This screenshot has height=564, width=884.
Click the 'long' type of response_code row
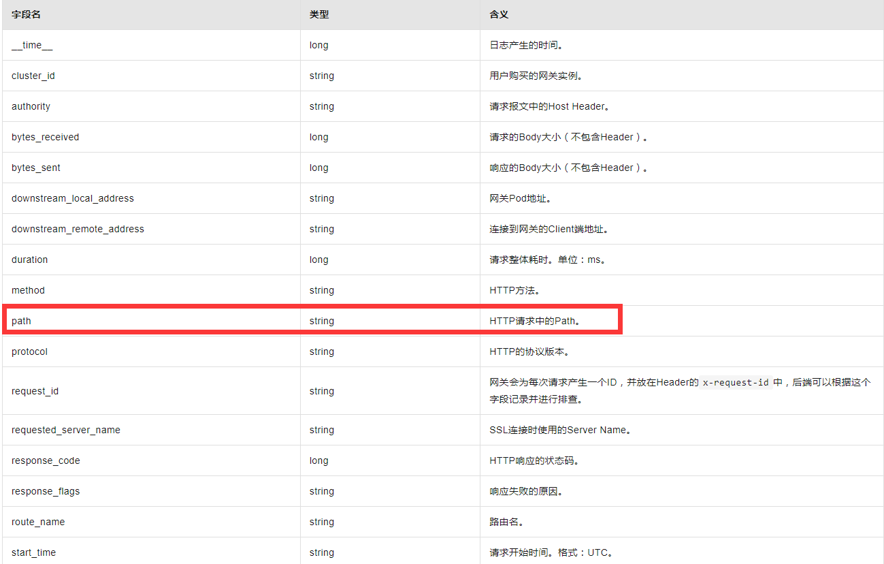(319, 460)
